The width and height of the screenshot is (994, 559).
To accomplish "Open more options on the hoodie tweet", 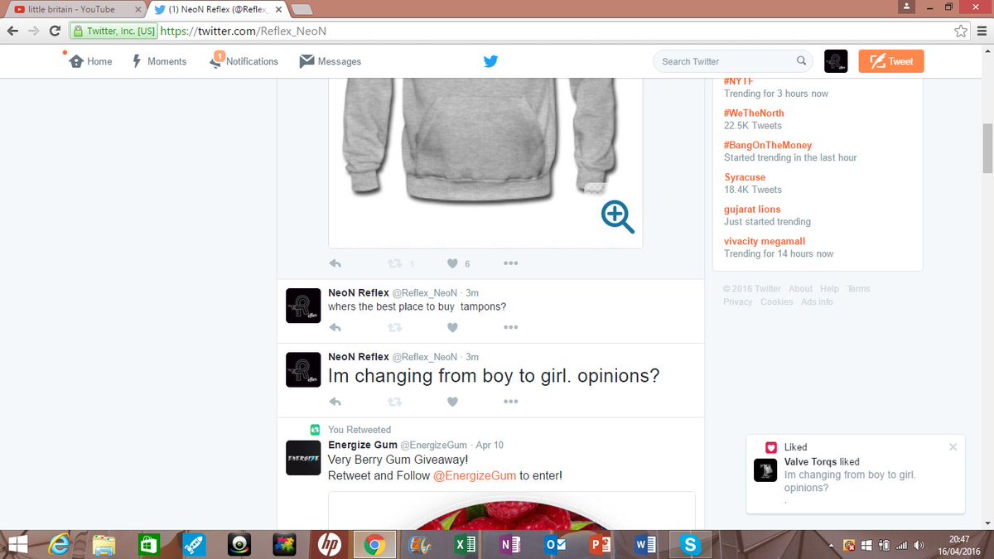I will [x=510, y=263].
